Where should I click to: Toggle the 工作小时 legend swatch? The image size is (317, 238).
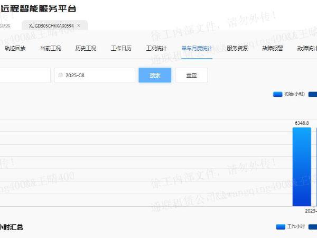coord(281,227)
